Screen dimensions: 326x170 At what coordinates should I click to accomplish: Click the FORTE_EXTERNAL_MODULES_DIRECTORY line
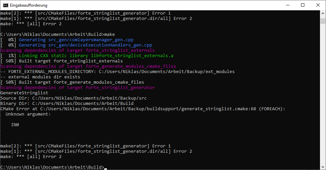pos(118,71)
